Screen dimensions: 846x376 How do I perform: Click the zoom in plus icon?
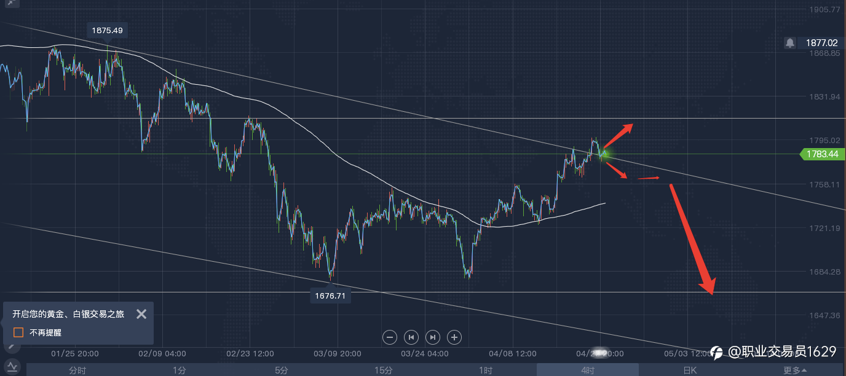pyautogui.click(x=454, y=337)
